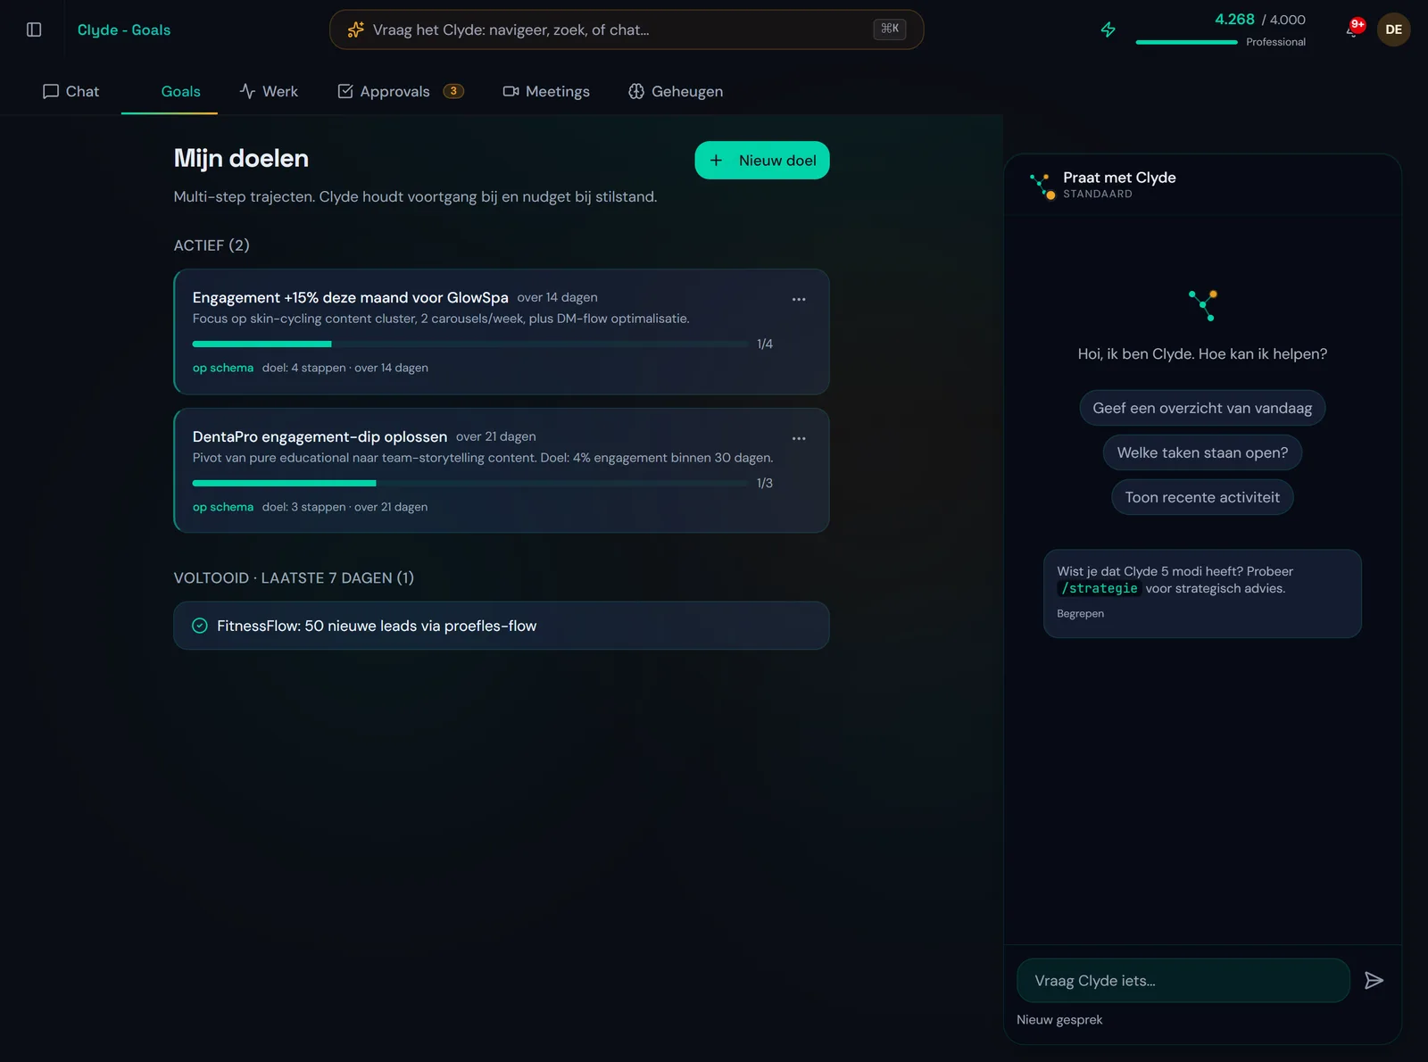
Task: Click the 1/3 step counter
Action: [765, 484]
